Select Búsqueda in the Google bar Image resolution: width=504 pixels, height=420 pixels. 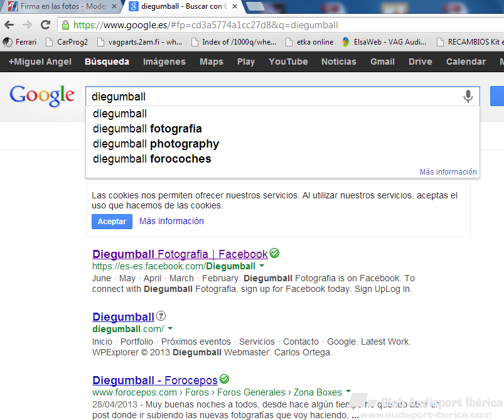tap(107, 62)
